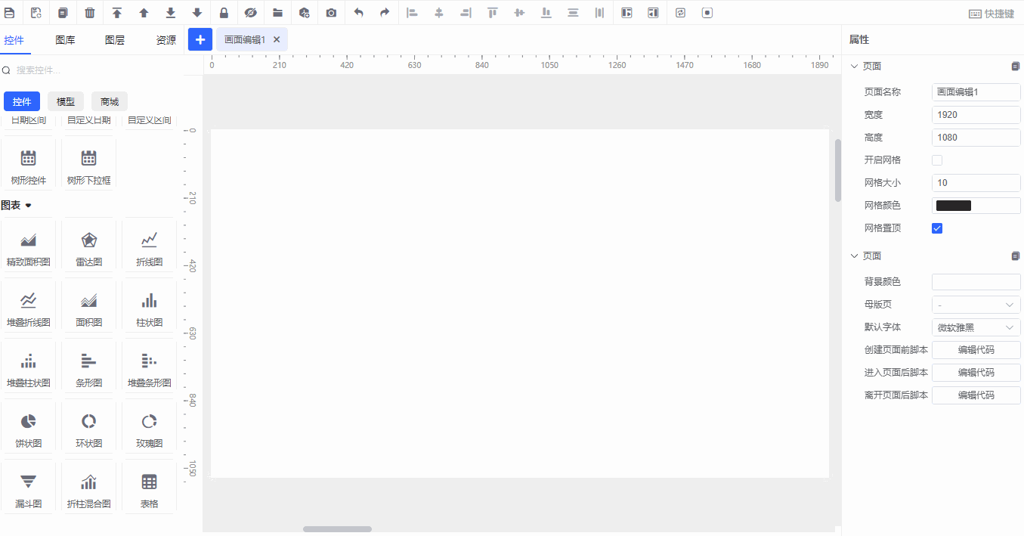Switch to the 资源 tab
The width and height of the screenshot is (1024, 536).
pos(166,40)
